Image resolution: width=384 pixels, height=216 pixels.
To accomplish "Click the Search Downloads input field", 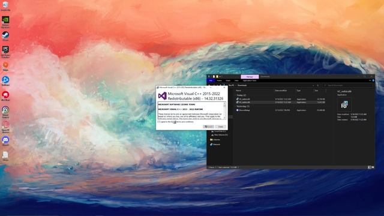I will [x=348, y=85].
